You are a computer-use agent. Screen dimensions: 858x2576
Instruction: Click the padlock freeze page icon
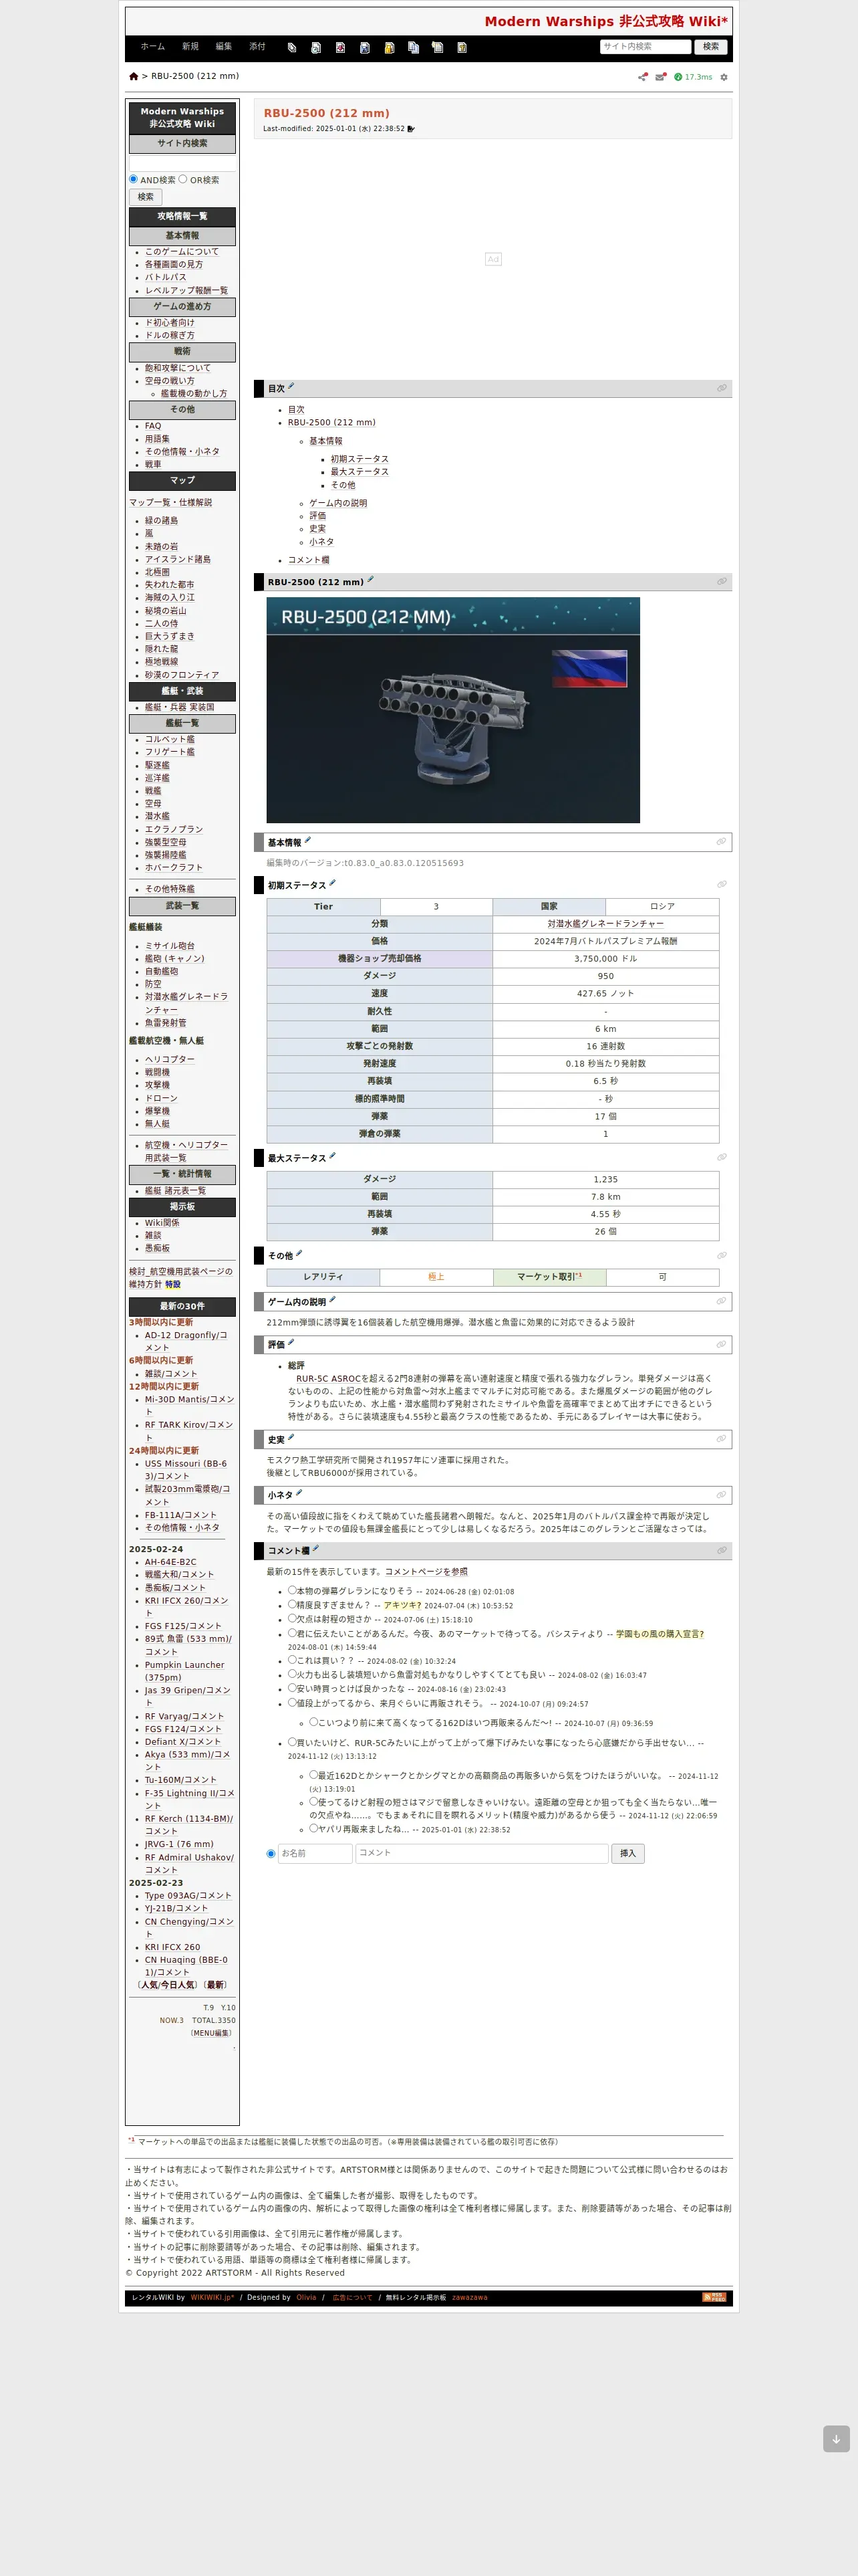[x=388, y=47]
